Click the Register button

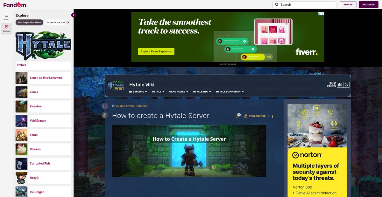[x=368, y=4]
